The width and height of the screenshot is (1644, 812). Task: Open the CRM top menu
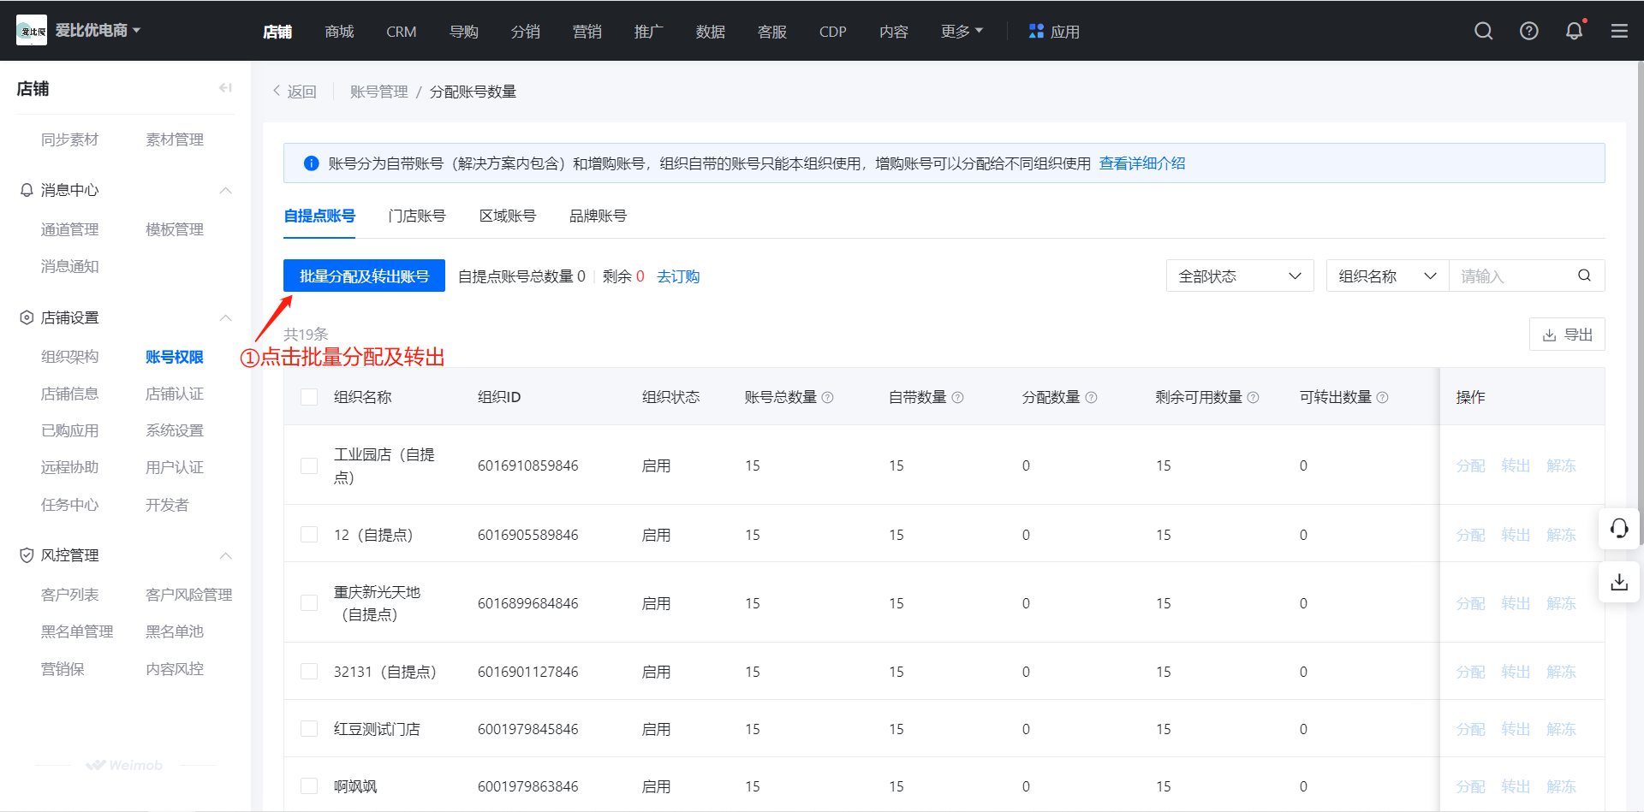tap(401, 32)
